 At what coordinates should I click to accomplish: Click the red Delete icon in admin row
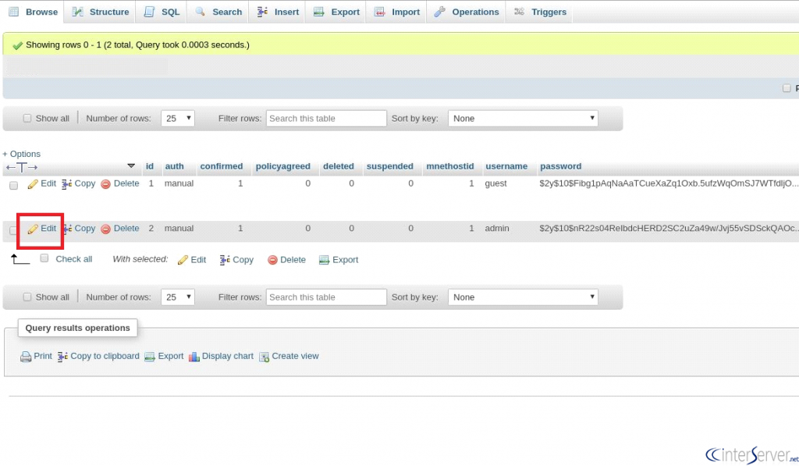click(x=105, y=229)
